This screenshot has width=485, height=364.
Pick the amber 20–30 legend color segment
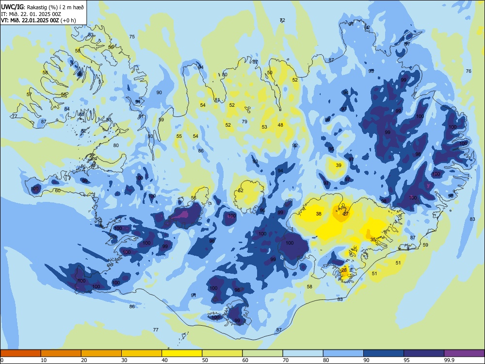pos(101,353)
